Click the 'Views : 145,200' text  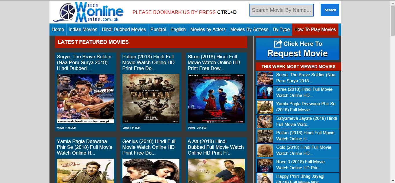[66, 128]
